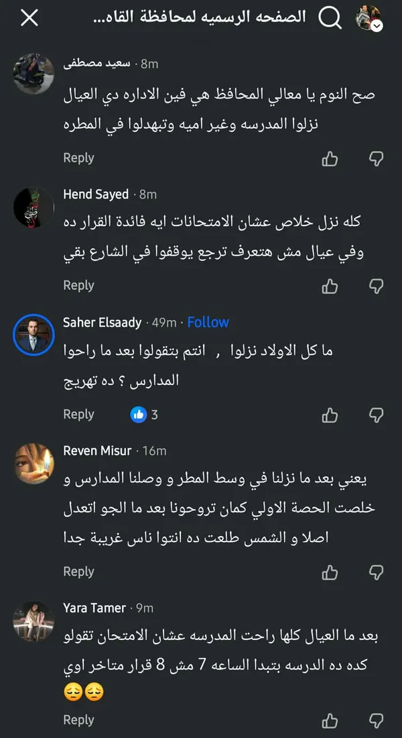
Task: Follow Saher Elsaady
Action: [208, 322]
